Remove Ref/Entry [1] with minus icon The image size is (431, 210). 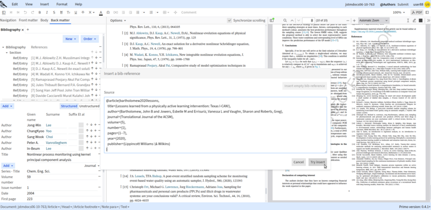100,58
